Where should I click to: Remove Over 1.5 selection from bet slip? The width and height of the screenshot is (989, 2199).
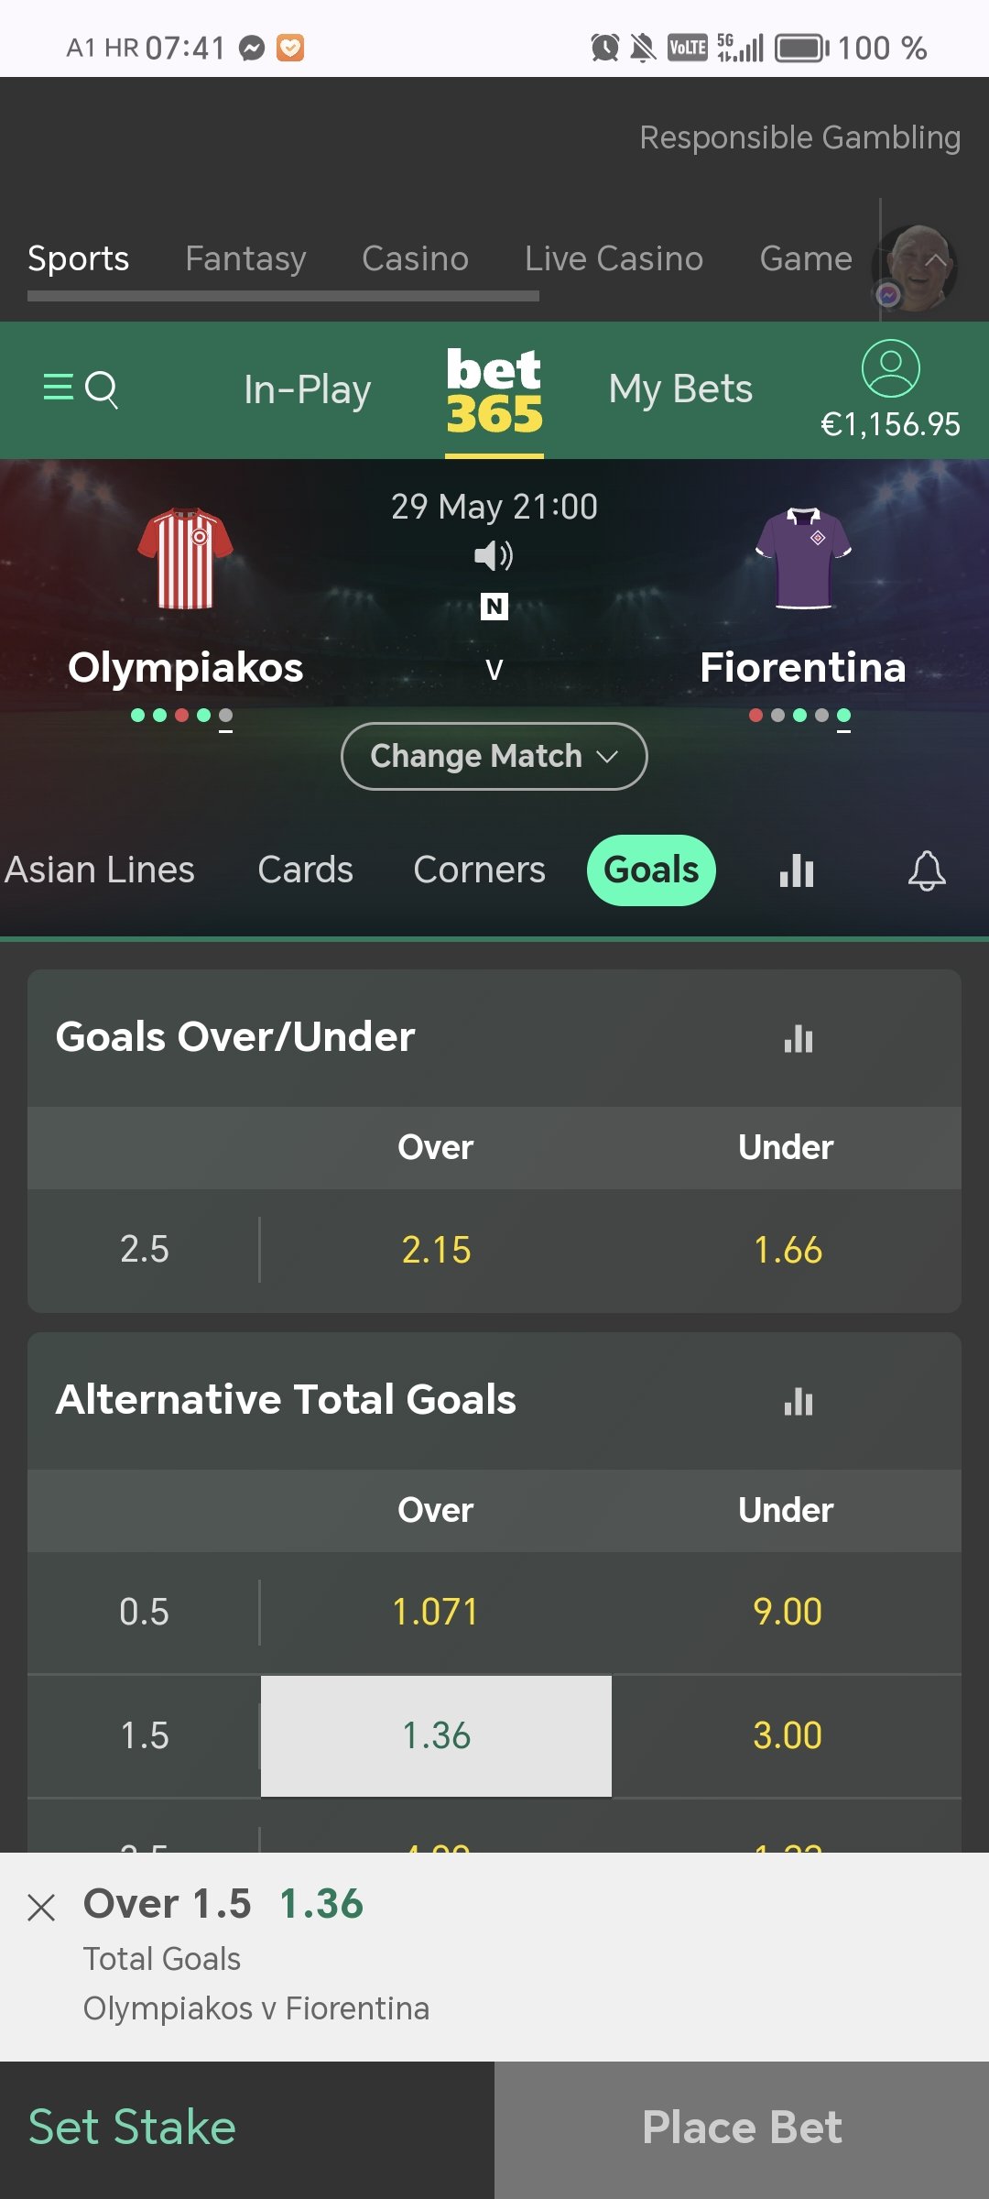pos(42,1908)
